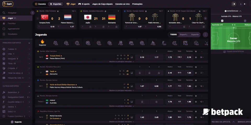Click odds 1.17 in the Turquia match row
This screenshot has height=125, width=251.
(x=156, y=57)
